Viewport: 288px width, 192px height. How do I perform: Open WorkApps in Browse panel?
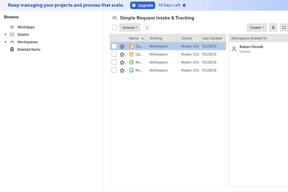point(26,27)
